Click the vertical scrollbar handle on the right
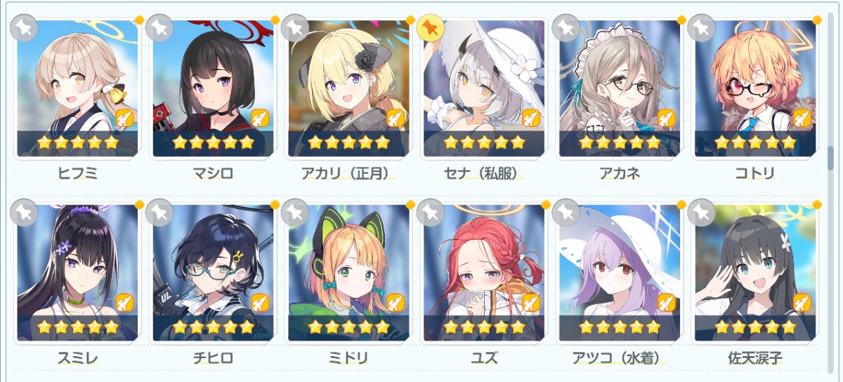This screenshot has height=382, width=843. point(830,158)
